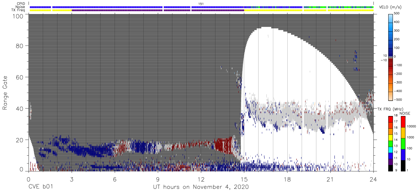The image size is (420, 194).
Task: Click the '-300' tick on the VELO scale
Action: click(x=398, y=82)
